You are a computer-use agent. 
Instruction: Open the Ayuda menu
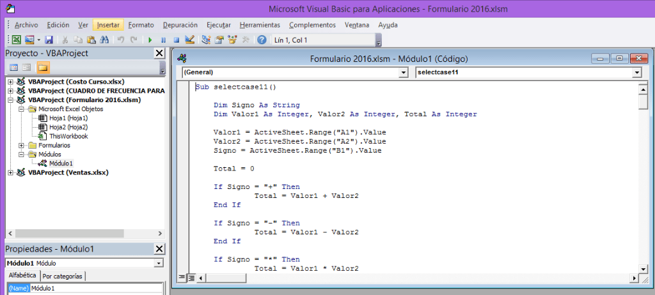coord(388,25)
